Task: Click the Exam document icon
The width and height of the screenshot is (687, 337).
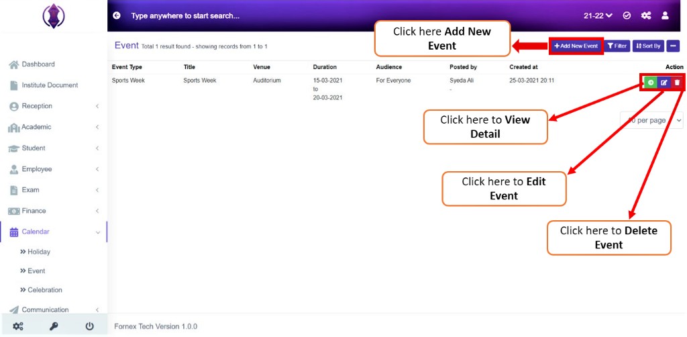Action: tap(13, 190)
